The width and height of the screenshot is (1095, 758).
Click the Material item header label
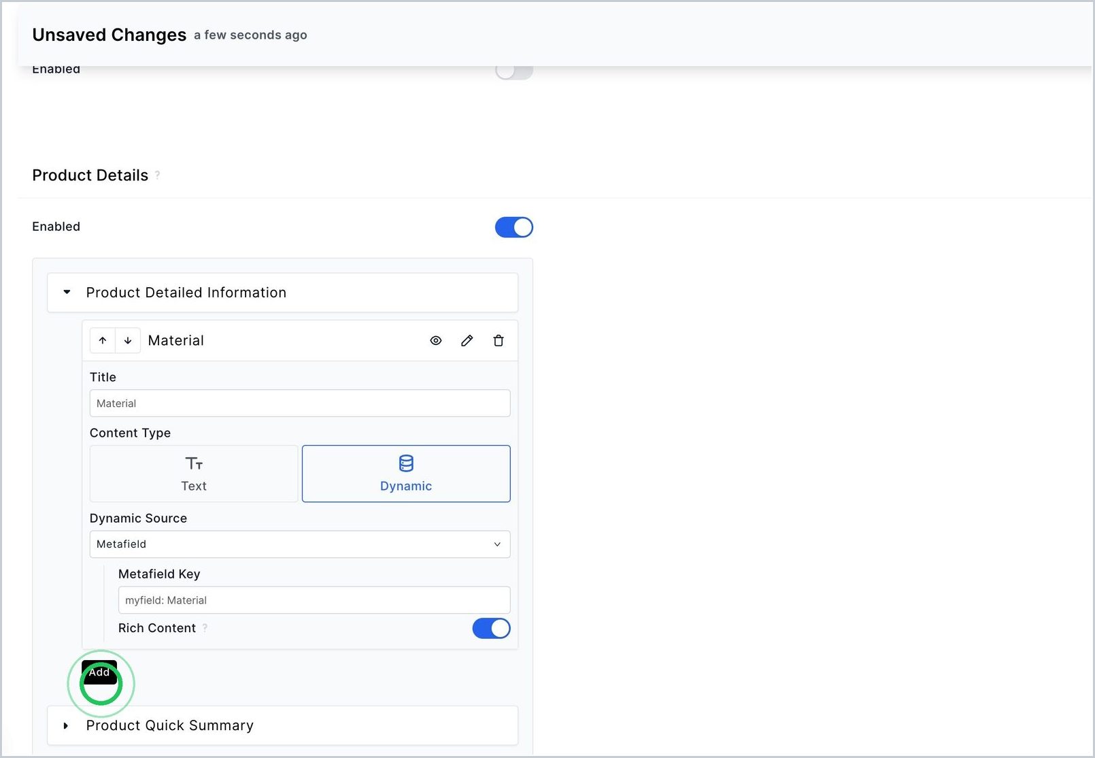coord(176,340)
